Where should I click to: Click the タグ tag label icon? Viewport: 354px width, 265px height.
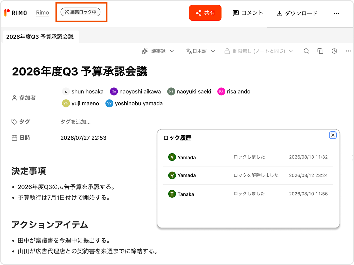14,122
